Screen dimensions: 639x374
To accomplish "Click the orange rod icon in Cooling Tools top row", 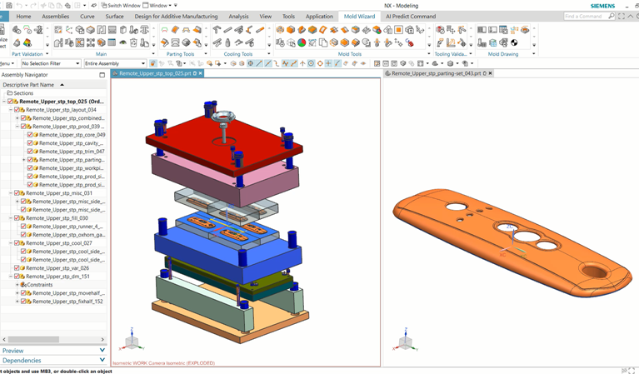I will pos(260,30).
